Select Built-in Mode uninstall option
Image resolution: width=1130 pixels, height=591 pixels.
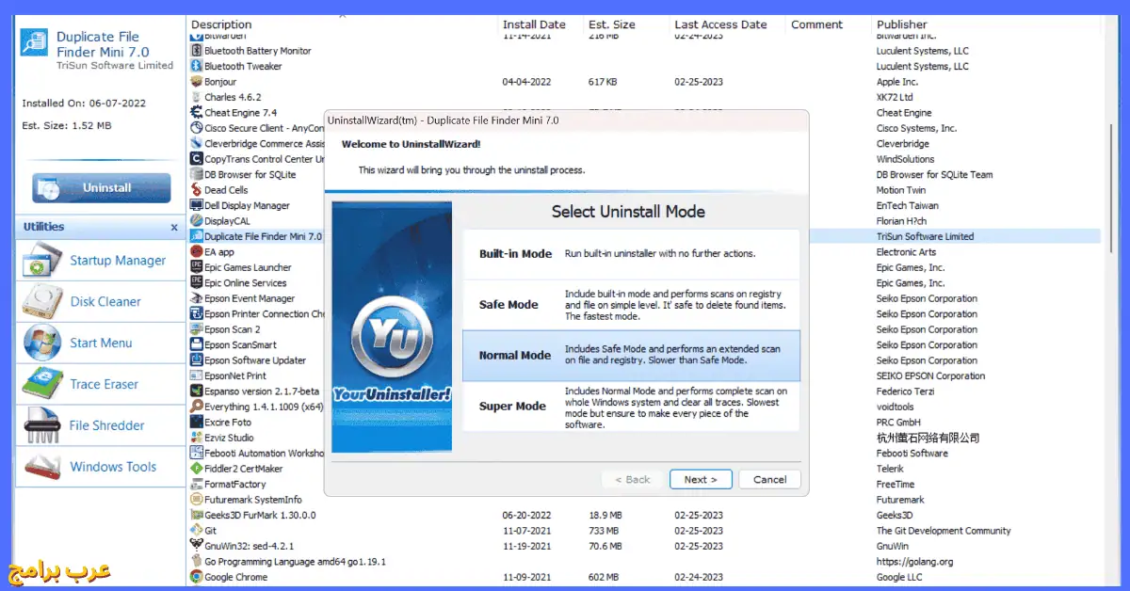point(631,254)
